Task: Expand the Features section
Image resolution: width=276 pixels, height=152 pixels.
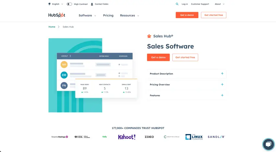Action: tap(187, 95)
